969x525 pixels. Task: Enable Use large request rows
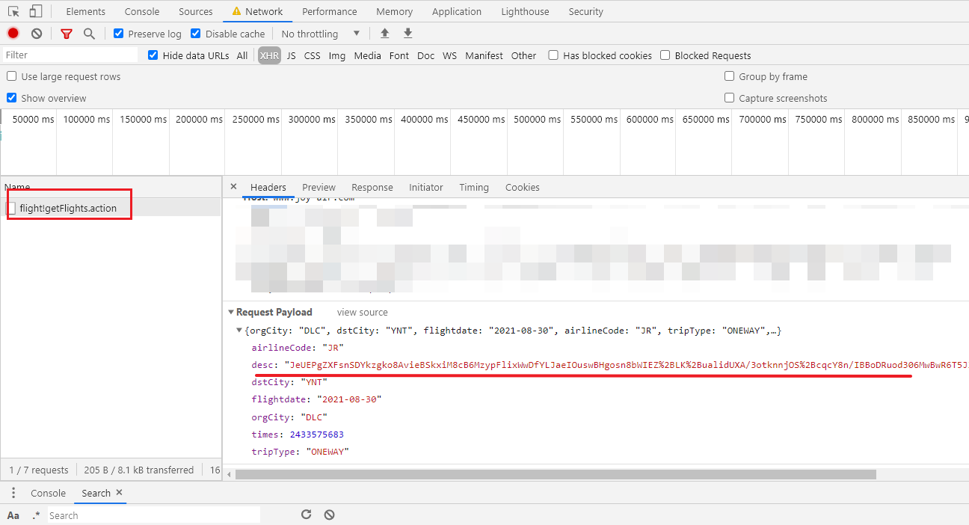tap(12, 76)
